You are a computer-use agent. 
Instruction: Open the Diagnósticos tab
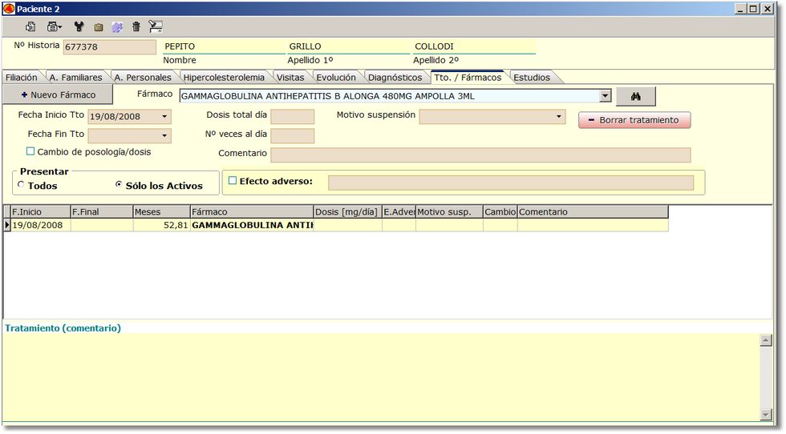tap(395, 78)
